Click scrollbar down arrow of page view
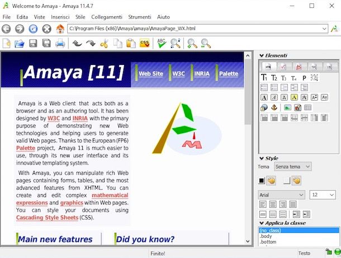Screen dimensions: 341x258 pos(248,241)
